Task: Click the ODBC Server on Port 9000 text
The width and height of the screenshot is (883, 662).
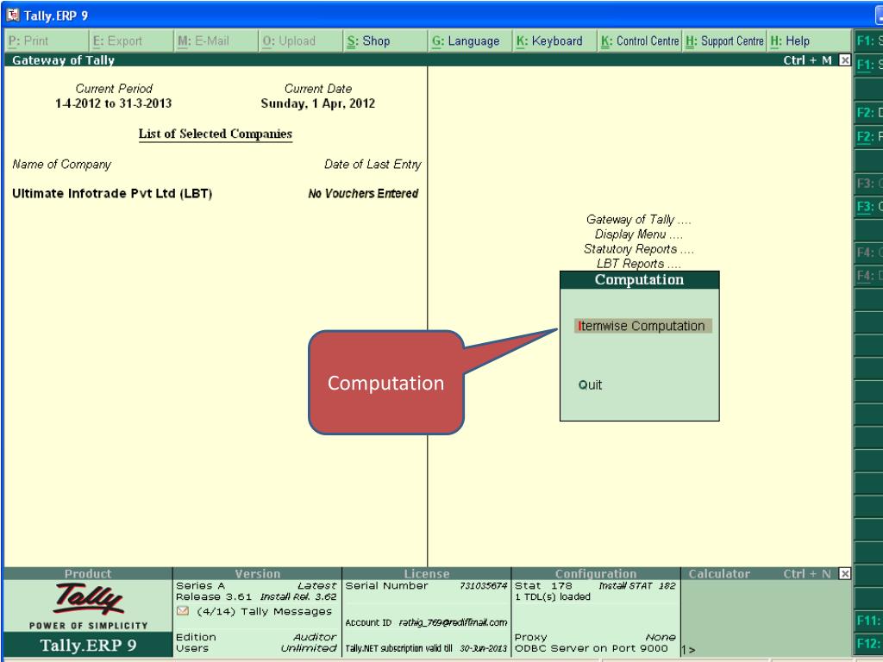Action: (591, 648)
